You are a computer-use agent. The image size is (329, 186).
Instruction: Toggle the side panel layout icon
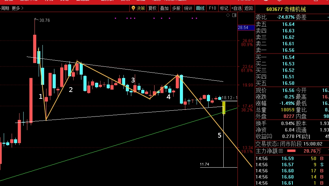(234, 15)
